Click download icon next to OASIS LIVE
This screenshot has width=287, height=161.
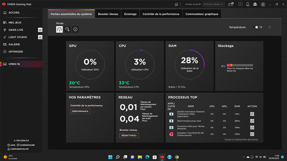(x=40, y=30)
